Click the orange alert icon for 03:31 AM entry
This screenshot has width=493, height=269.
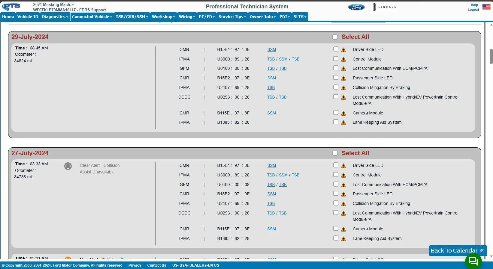click(x=68, y=258)
